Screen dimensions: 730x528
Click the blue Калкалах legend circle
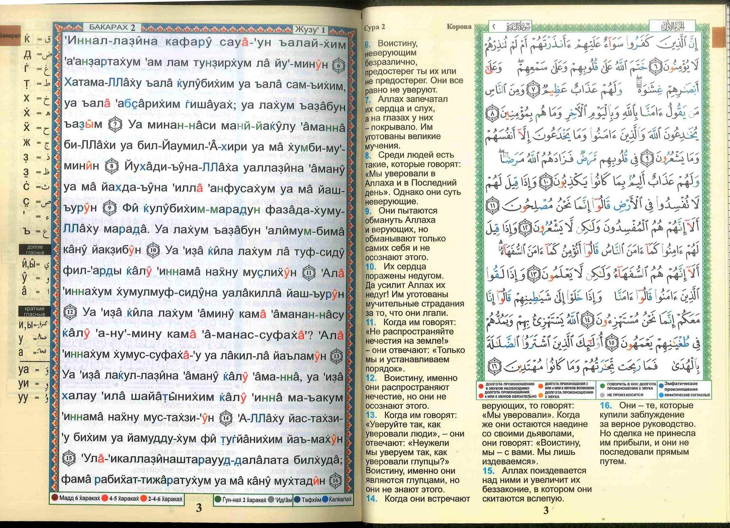[x=324, y=499]
